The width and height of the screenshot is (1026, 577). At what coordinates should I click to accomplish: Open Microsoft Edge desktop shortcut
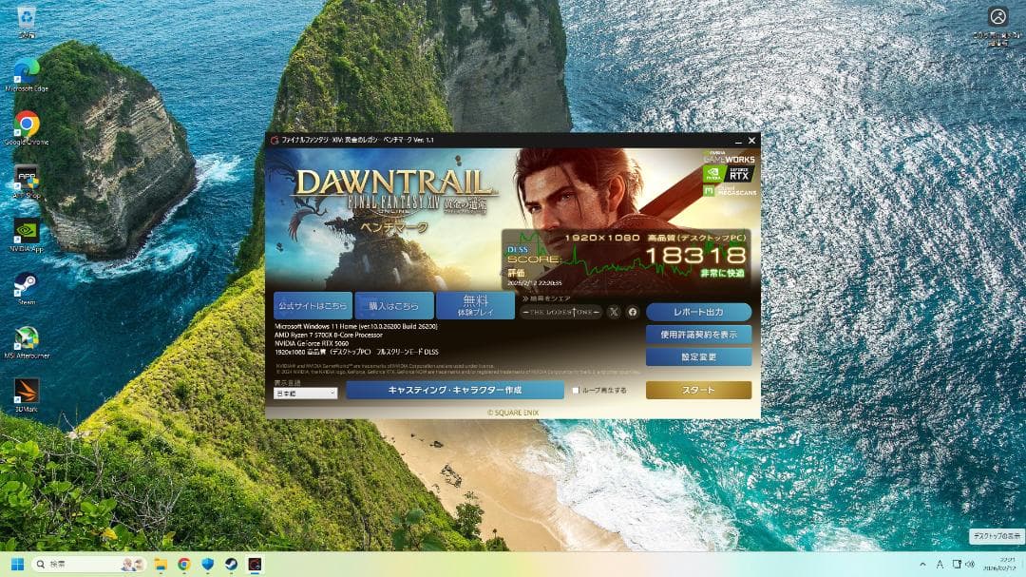(27, 73)
